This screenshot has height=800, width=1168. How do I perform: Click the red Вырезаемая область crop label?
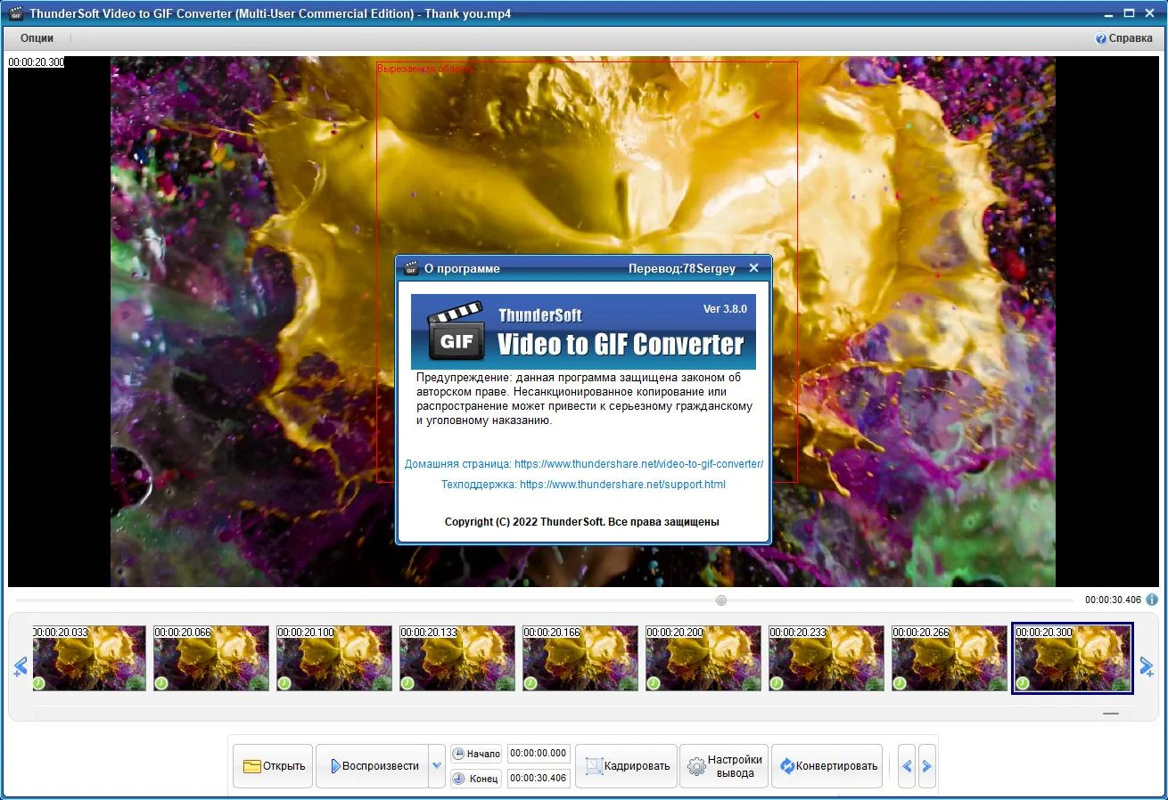point(426,68)
